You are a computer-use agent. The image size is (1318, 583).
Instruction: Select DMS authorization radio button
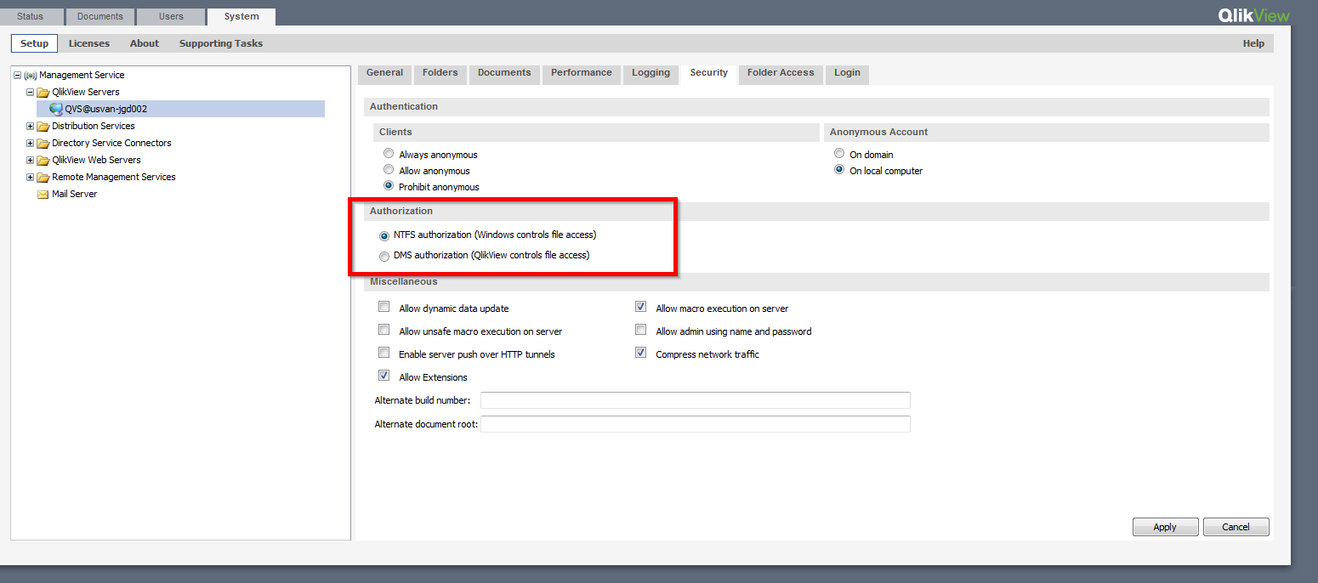pos(384,256)
